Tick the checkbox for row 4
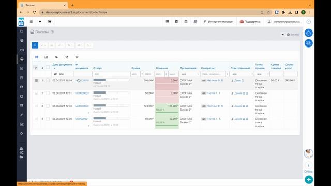The width and height of the screenshot is (331, 186). click(48, 119)
